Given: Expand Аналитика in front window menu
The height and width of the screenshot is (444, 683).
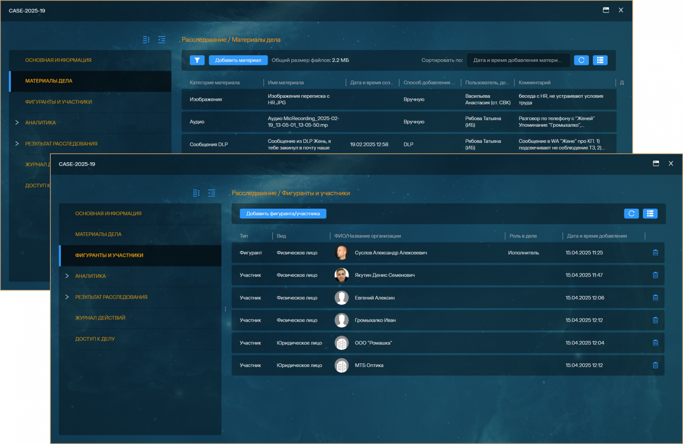Looking at the screenshot, I should coord(67,276).
